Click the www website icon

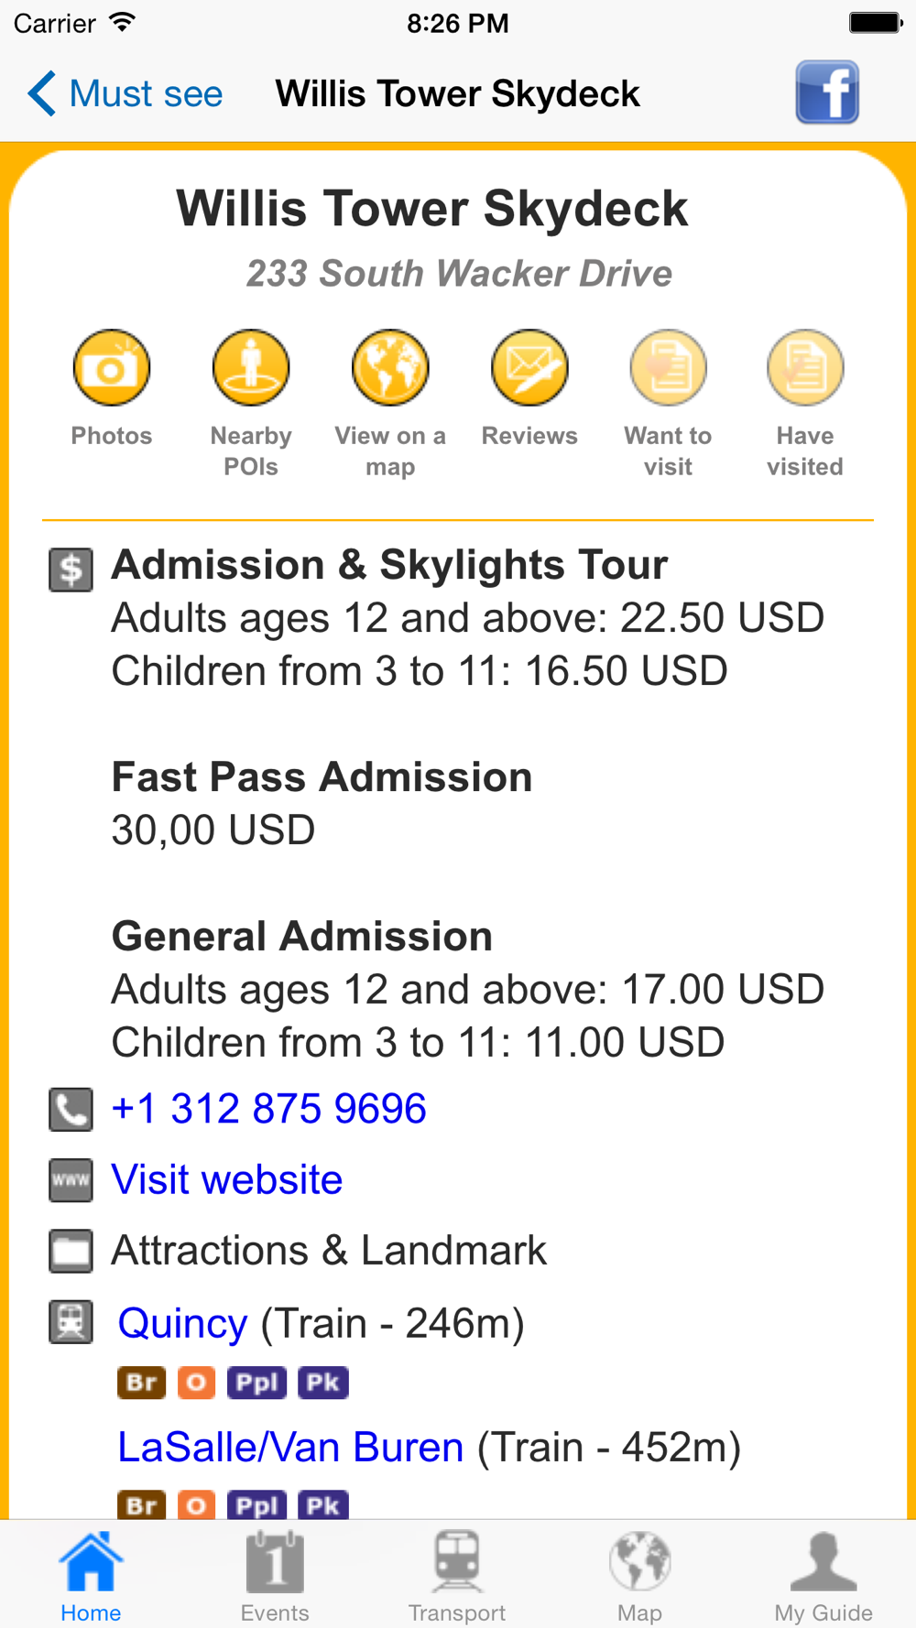[x=71, y=1180]
